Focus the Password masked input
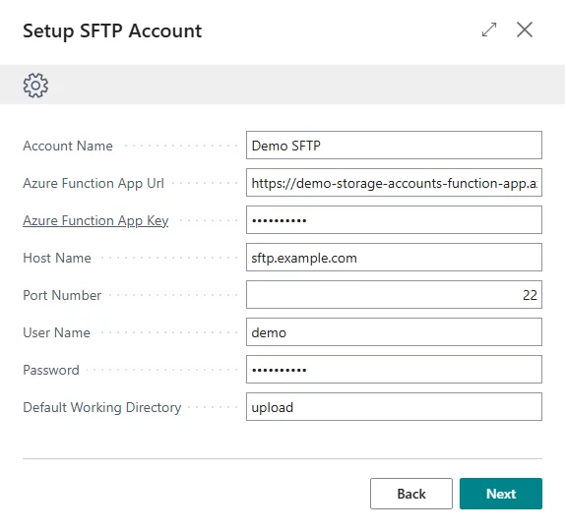 tap(394, 370)
